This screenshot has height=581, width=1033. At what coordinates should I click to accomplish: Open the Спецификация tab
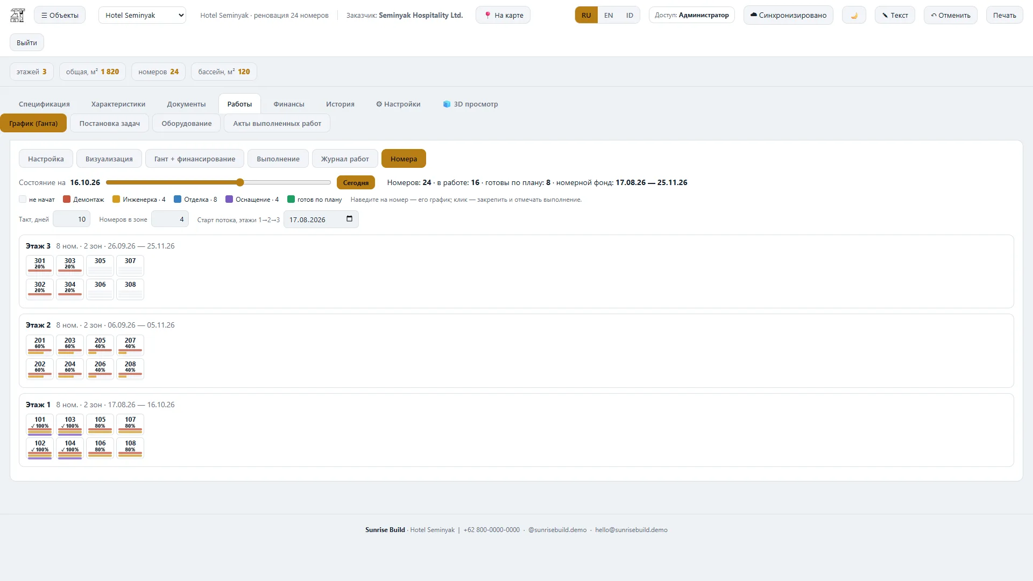tap(44, 104)
